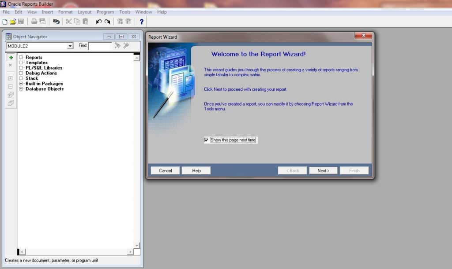Expand the Database Objects node
Viewport: 452px width, 269px height.
click(x=20, y=88)
